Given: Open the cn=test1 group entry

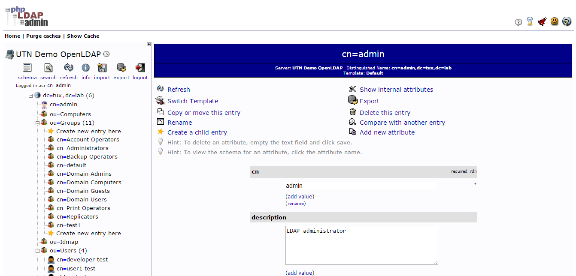Looking at the screenshot, I should [x=69, y=225].
